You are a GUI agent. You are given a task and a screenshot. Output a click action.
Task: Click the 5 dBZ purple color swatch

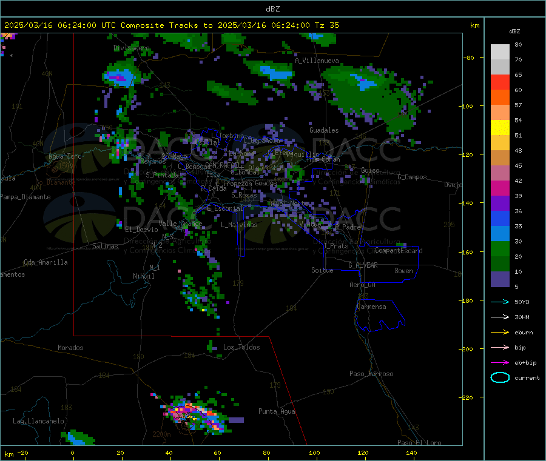pyautogui.click(x=500, y=279)
